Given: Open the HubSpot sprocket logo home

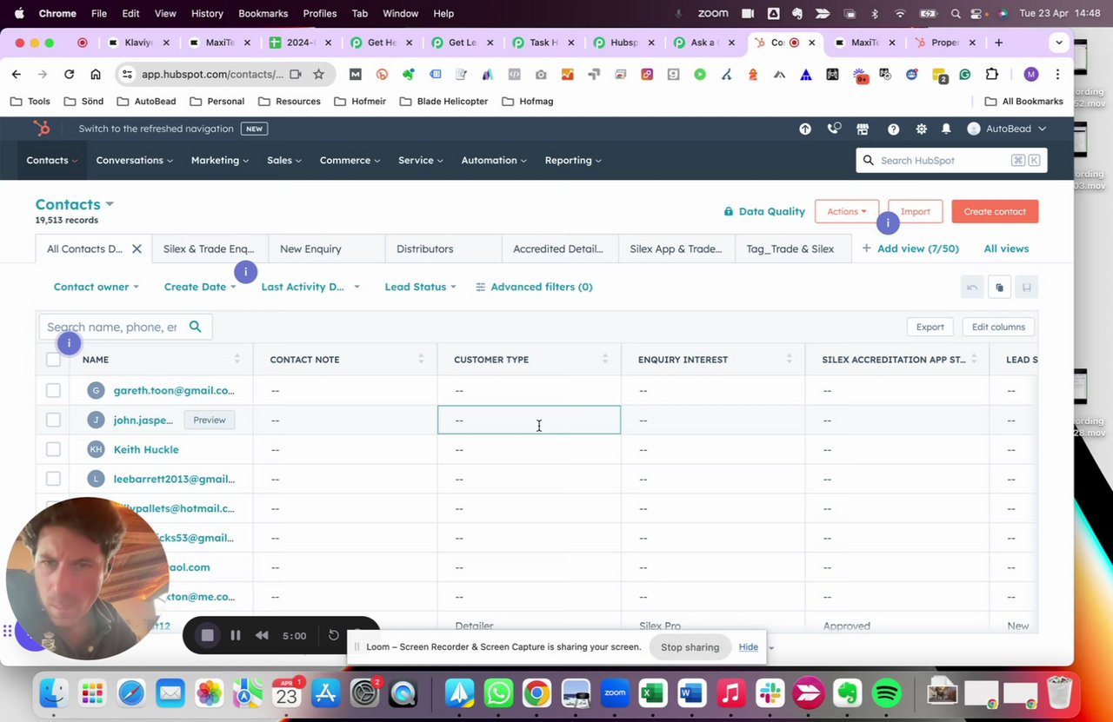Looking at the screenshot, I should pyautogui.click(x=41, y=129).
